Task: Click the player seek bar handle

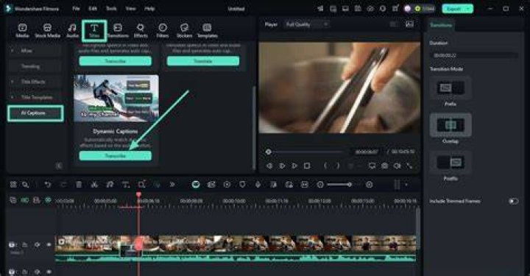Action: pos(269,152)
